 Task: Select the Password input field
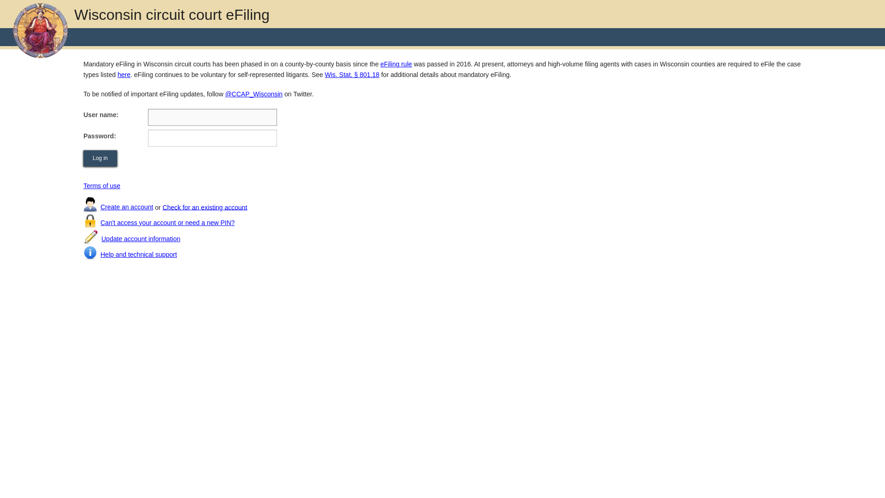coord(212,138)
